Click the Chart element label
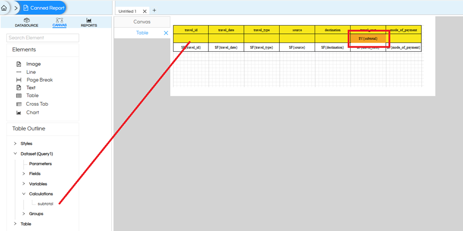The width and height of the screenshot is (463, 231). coord(32,112)
